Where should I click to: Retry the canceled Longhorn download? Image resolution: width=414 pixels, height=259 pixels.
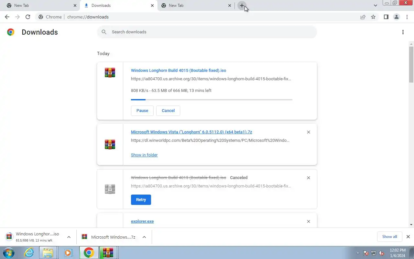pyautogui.click(x=141, y=200)
